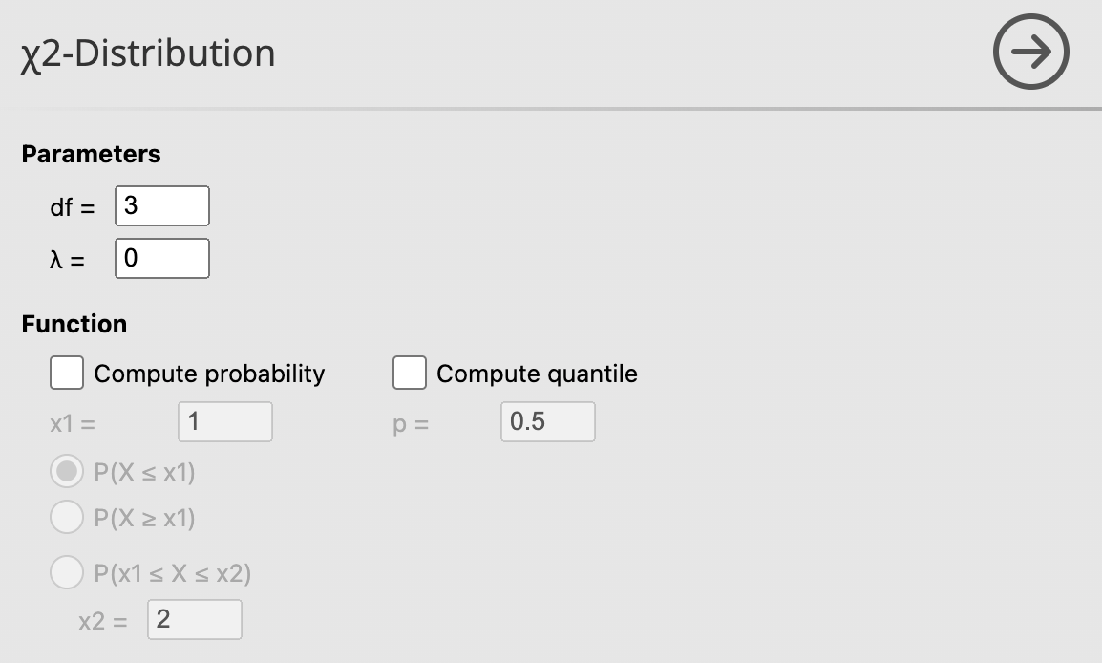Tick the Compute quantile checkbox

click(x=409, y=374)
